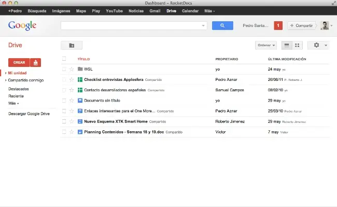Open Planning Contenidos - Semana 18 y 19.doc
The height and width of the screenshot is (207, 337).
(124, 132)
